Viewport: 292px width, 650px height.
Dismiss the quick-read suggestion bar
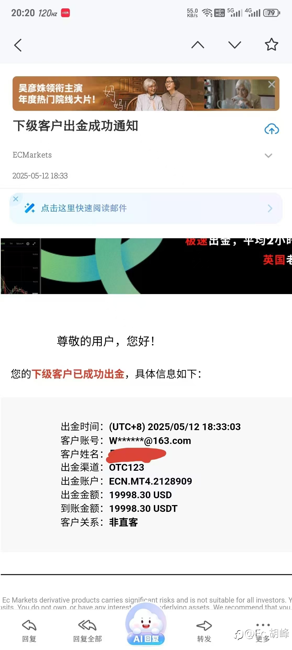[x=16, y=199]
